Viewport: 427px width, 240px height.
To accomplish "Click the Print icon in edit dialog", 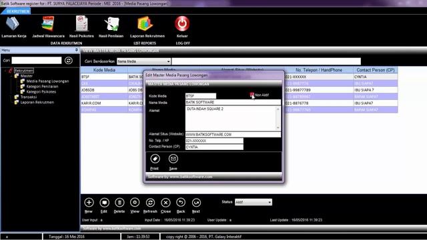I will pyautogui.click(x=155, y=159).
